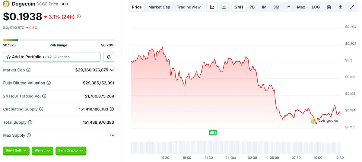This screenshot has height=162, width=362.
Task: Select the 7D time range
Action: 252,7
